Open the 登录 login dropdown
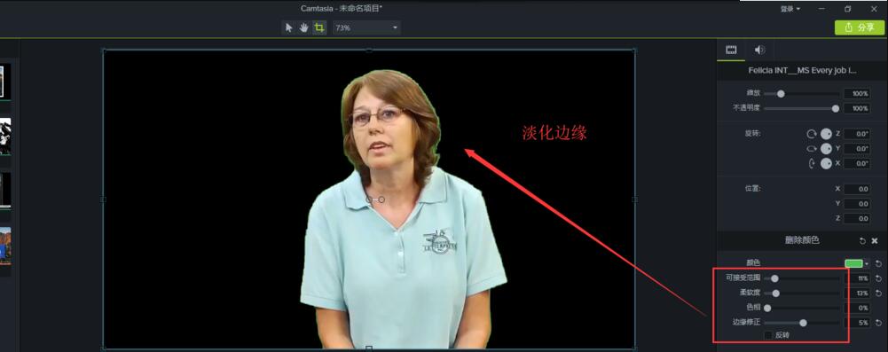Image resolution: width=888 pixels, height=352 pixels. pyautogui.click(x=790, y=9)
